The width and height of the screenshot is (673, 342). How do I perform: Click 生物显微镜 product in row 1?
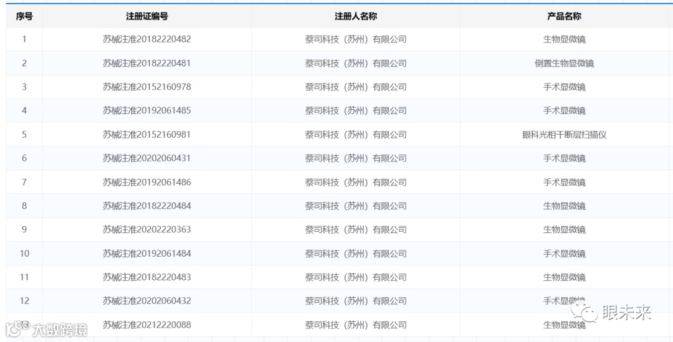tap(564, 39)
